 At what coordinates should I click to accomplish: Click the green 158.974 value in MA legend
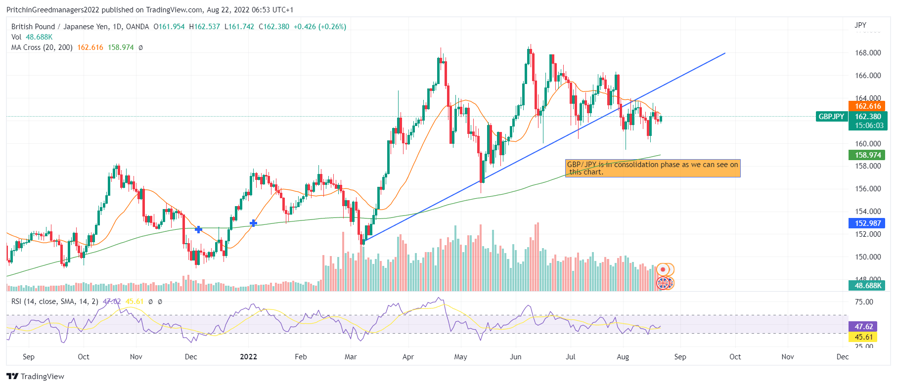[121, 47]
